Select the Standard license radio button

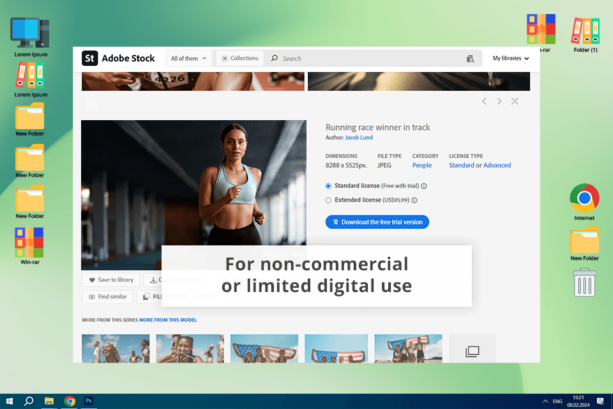(x=328, y=186)
